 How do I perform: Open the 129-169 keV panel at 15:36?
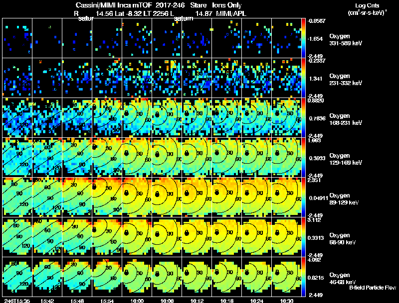point(17,157)
